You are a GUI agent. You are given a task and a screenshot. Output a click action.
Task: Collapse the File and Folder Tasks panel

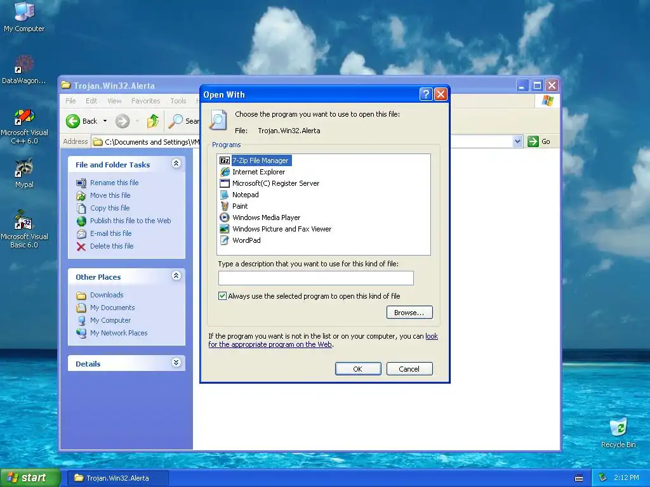(x=176, y=163)
